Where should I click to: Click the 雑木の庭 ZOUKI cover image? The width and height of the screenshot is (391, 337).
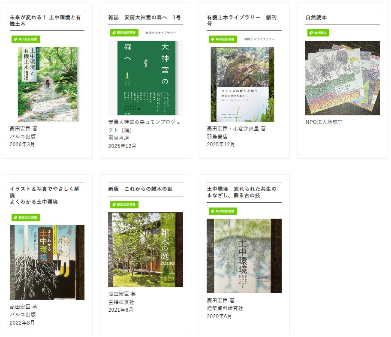145,250
